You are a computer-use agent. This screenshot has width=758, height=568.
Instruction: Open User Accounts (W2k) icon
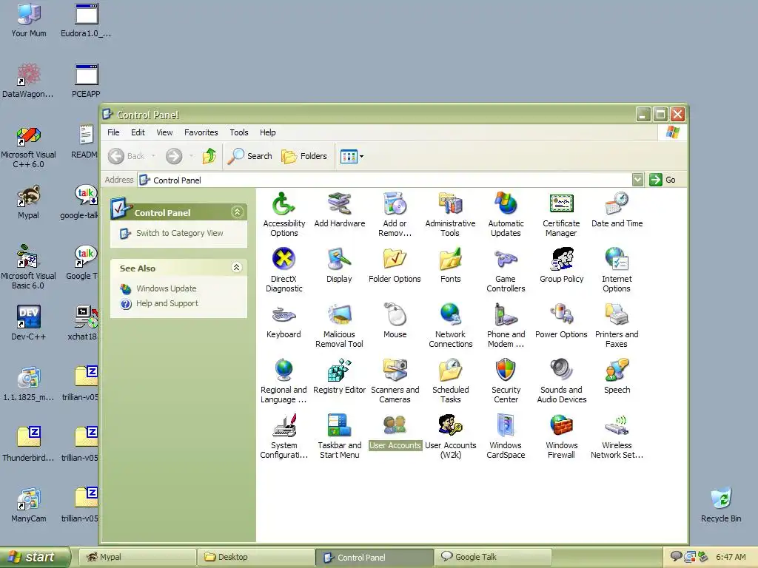(450, 436)
